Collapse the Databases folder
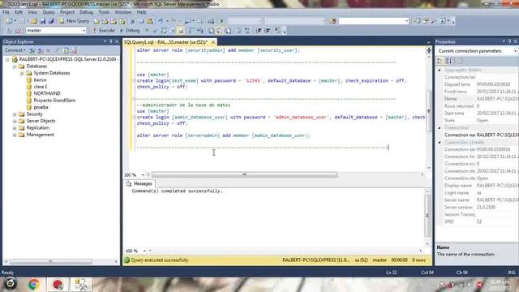The image size is (519, 292). coord(15,67)
